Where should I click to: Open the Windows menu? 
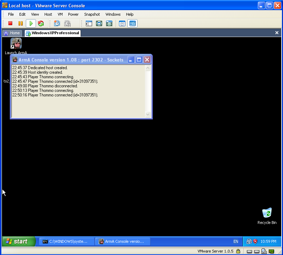coord(113,14)
